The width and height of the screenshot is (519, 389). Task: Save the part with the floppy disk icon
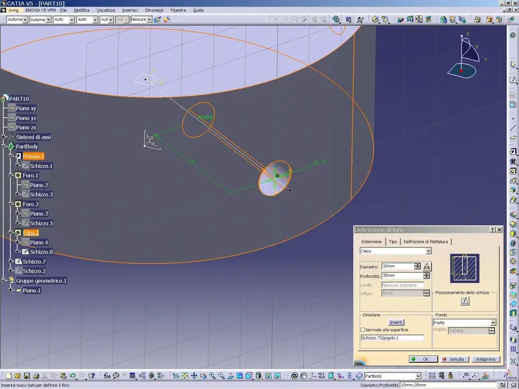tap(27, 376)
